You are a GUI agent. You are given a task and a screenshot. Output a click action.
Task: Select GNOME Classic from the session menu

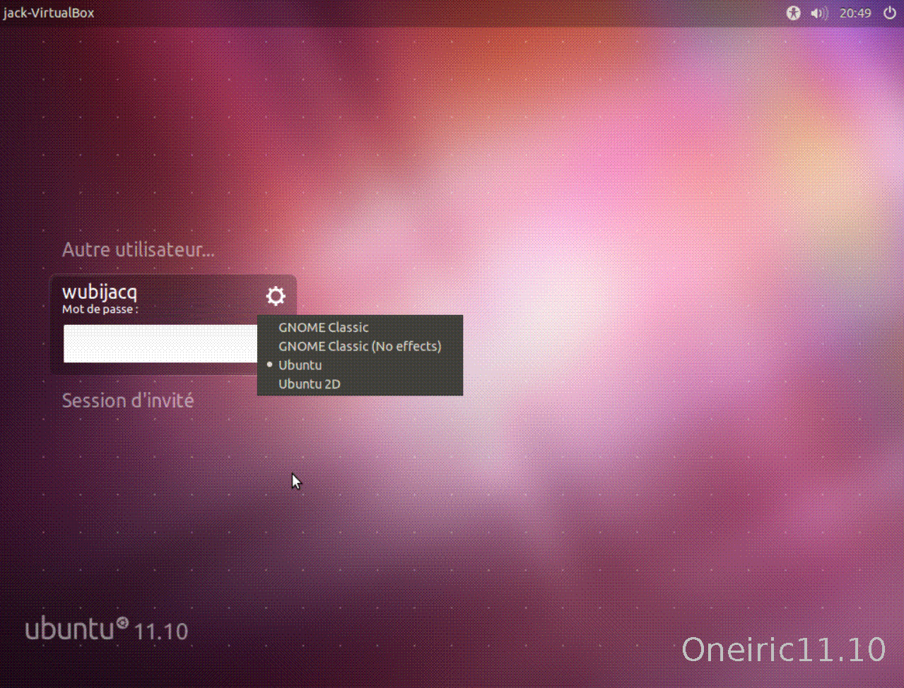point(323,327)
